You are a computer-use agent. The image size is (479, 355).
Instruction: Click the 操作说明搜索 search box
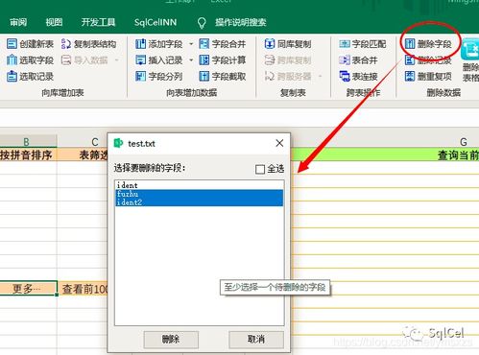(x=241, y=22)
